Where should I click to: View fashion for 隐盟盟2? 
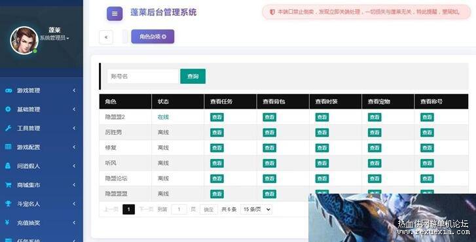click(321, 117)
